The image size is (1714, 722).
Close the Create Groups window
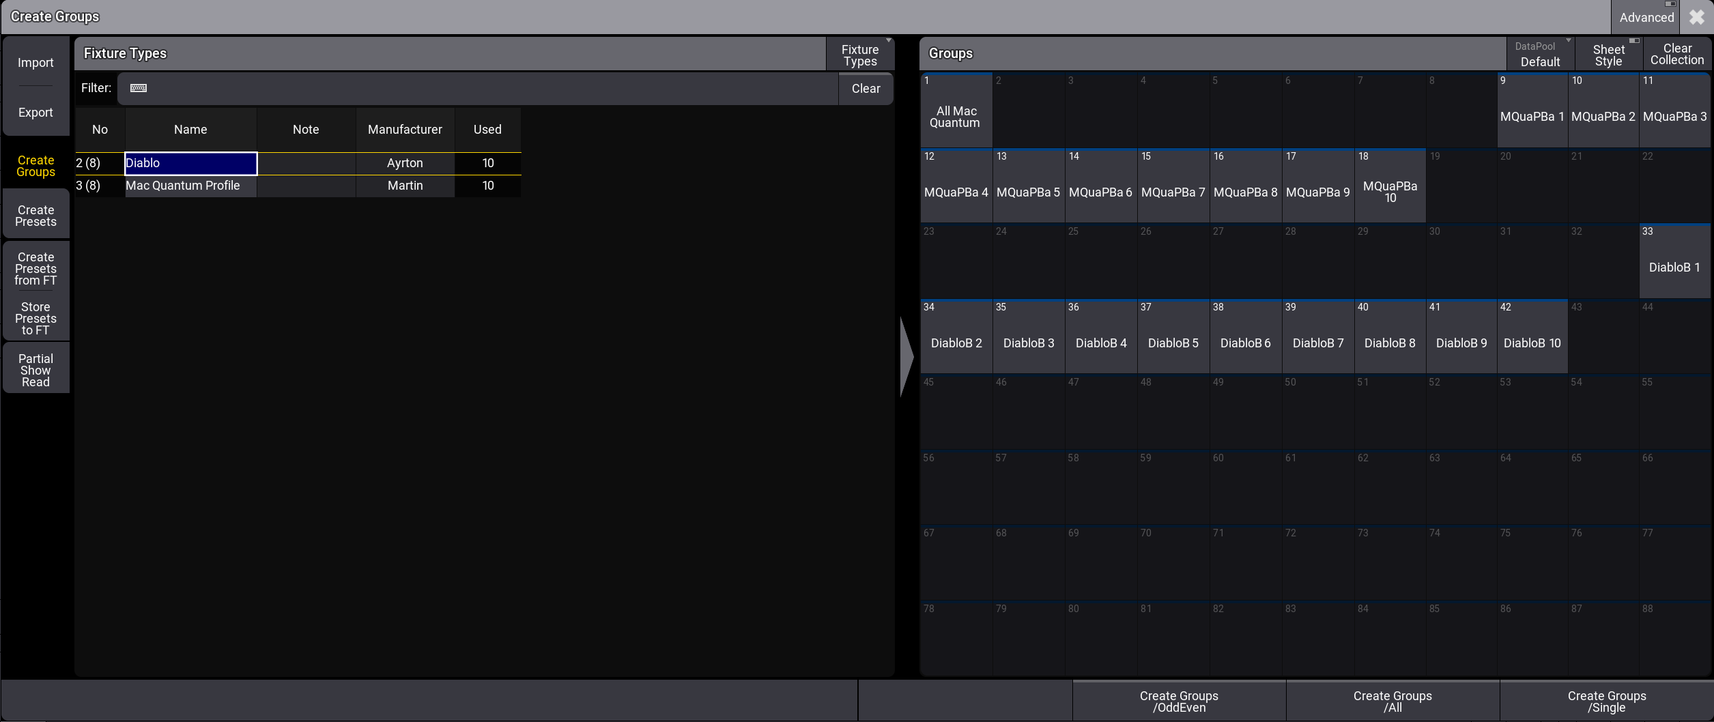(x=1696, y=17)
